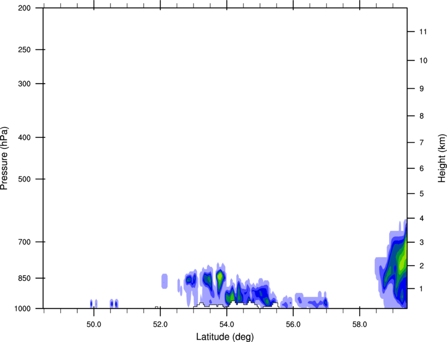Click the 54.0 latitude tick label
This screenshot has height=342, width=447.
pos(227,325)
